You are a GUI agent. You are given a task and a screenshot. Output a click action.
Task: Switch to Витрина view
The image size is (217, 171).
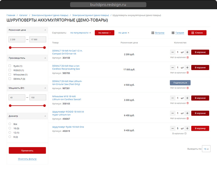(x=159, y=33)
